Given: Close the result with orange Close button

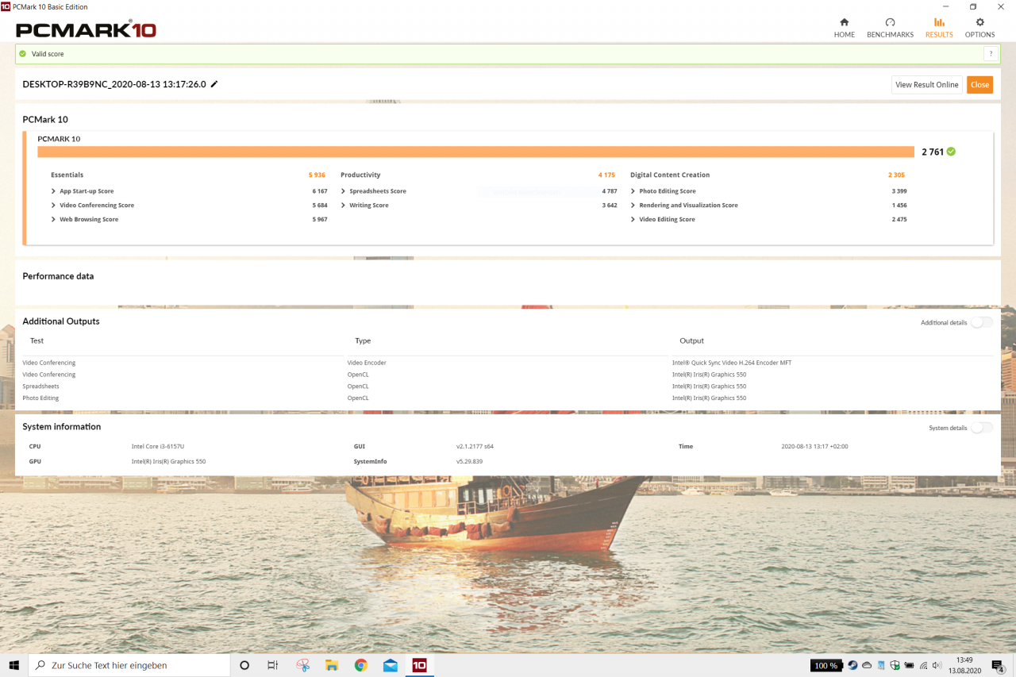Looking at the screenshot, I should [x=979, y=85].
